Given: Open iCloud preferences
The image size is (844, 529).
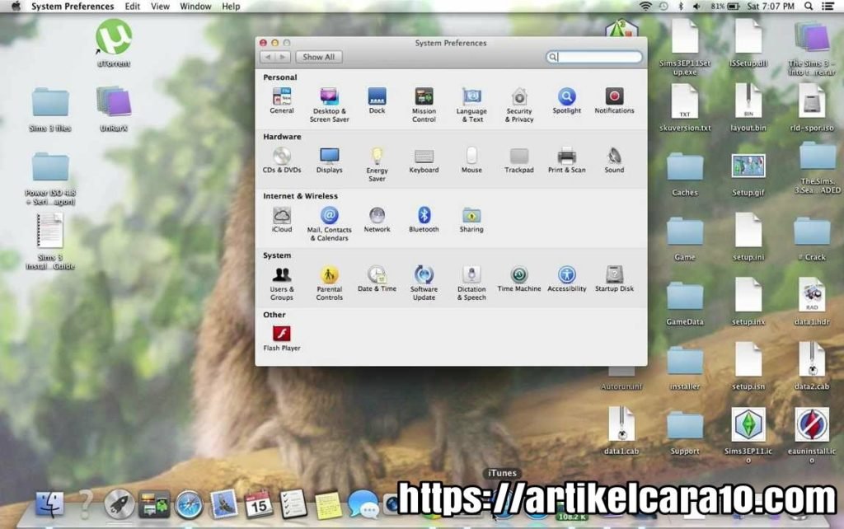Looking at the screenshot, I should (x=281, y=216).
